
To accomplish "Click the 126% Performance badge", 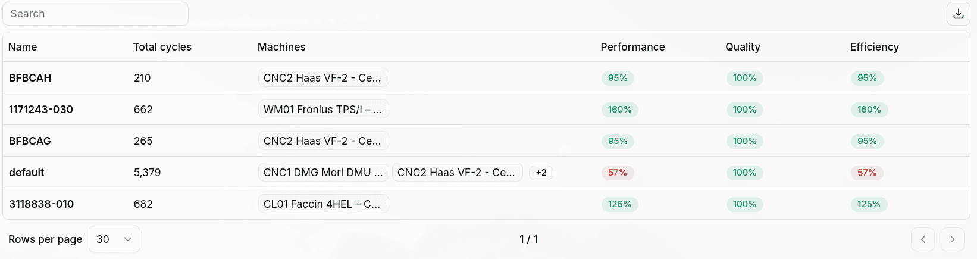I will tap(619, 204).
